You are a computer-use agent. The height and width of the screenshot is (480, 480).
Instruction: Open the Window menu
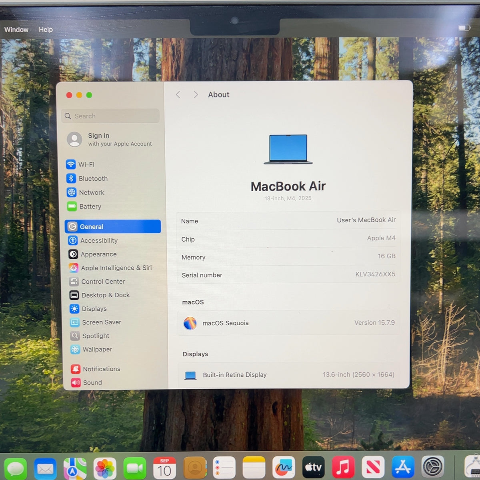click(16, 30)
